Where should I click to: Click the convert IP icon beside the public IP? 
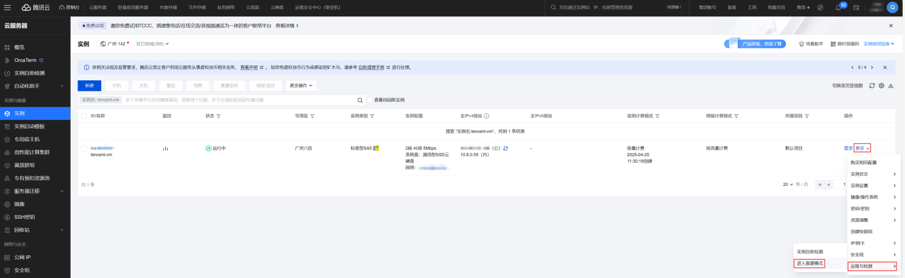coord(506,149)
